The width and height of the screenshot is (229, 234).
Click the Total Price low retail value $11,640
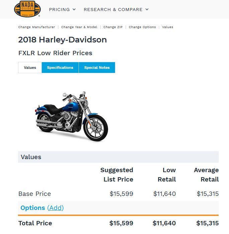164,223
